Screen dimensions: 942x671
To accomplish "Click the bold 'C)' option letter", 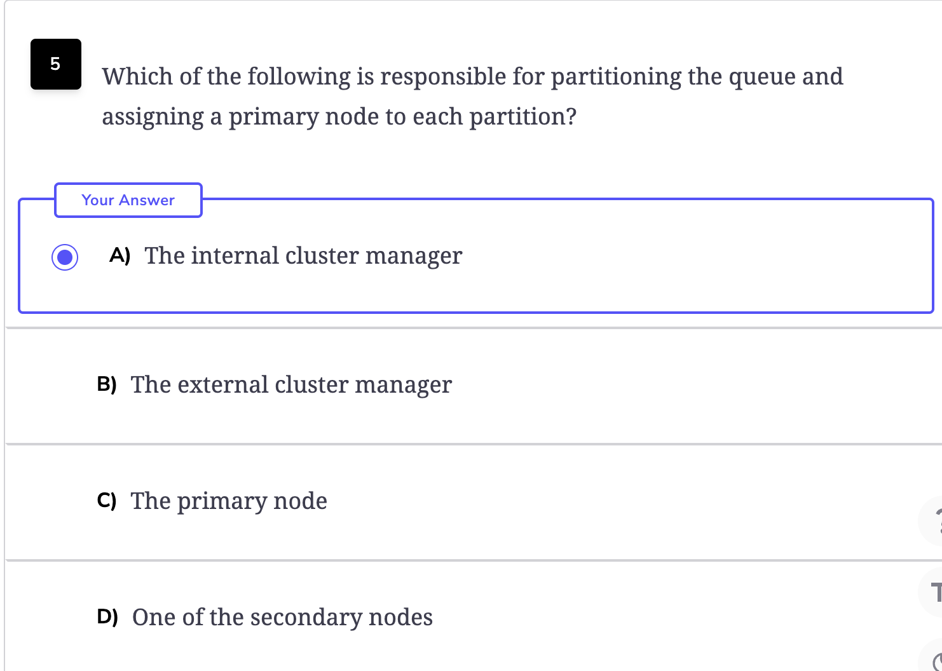I will (x=107, y=501).
